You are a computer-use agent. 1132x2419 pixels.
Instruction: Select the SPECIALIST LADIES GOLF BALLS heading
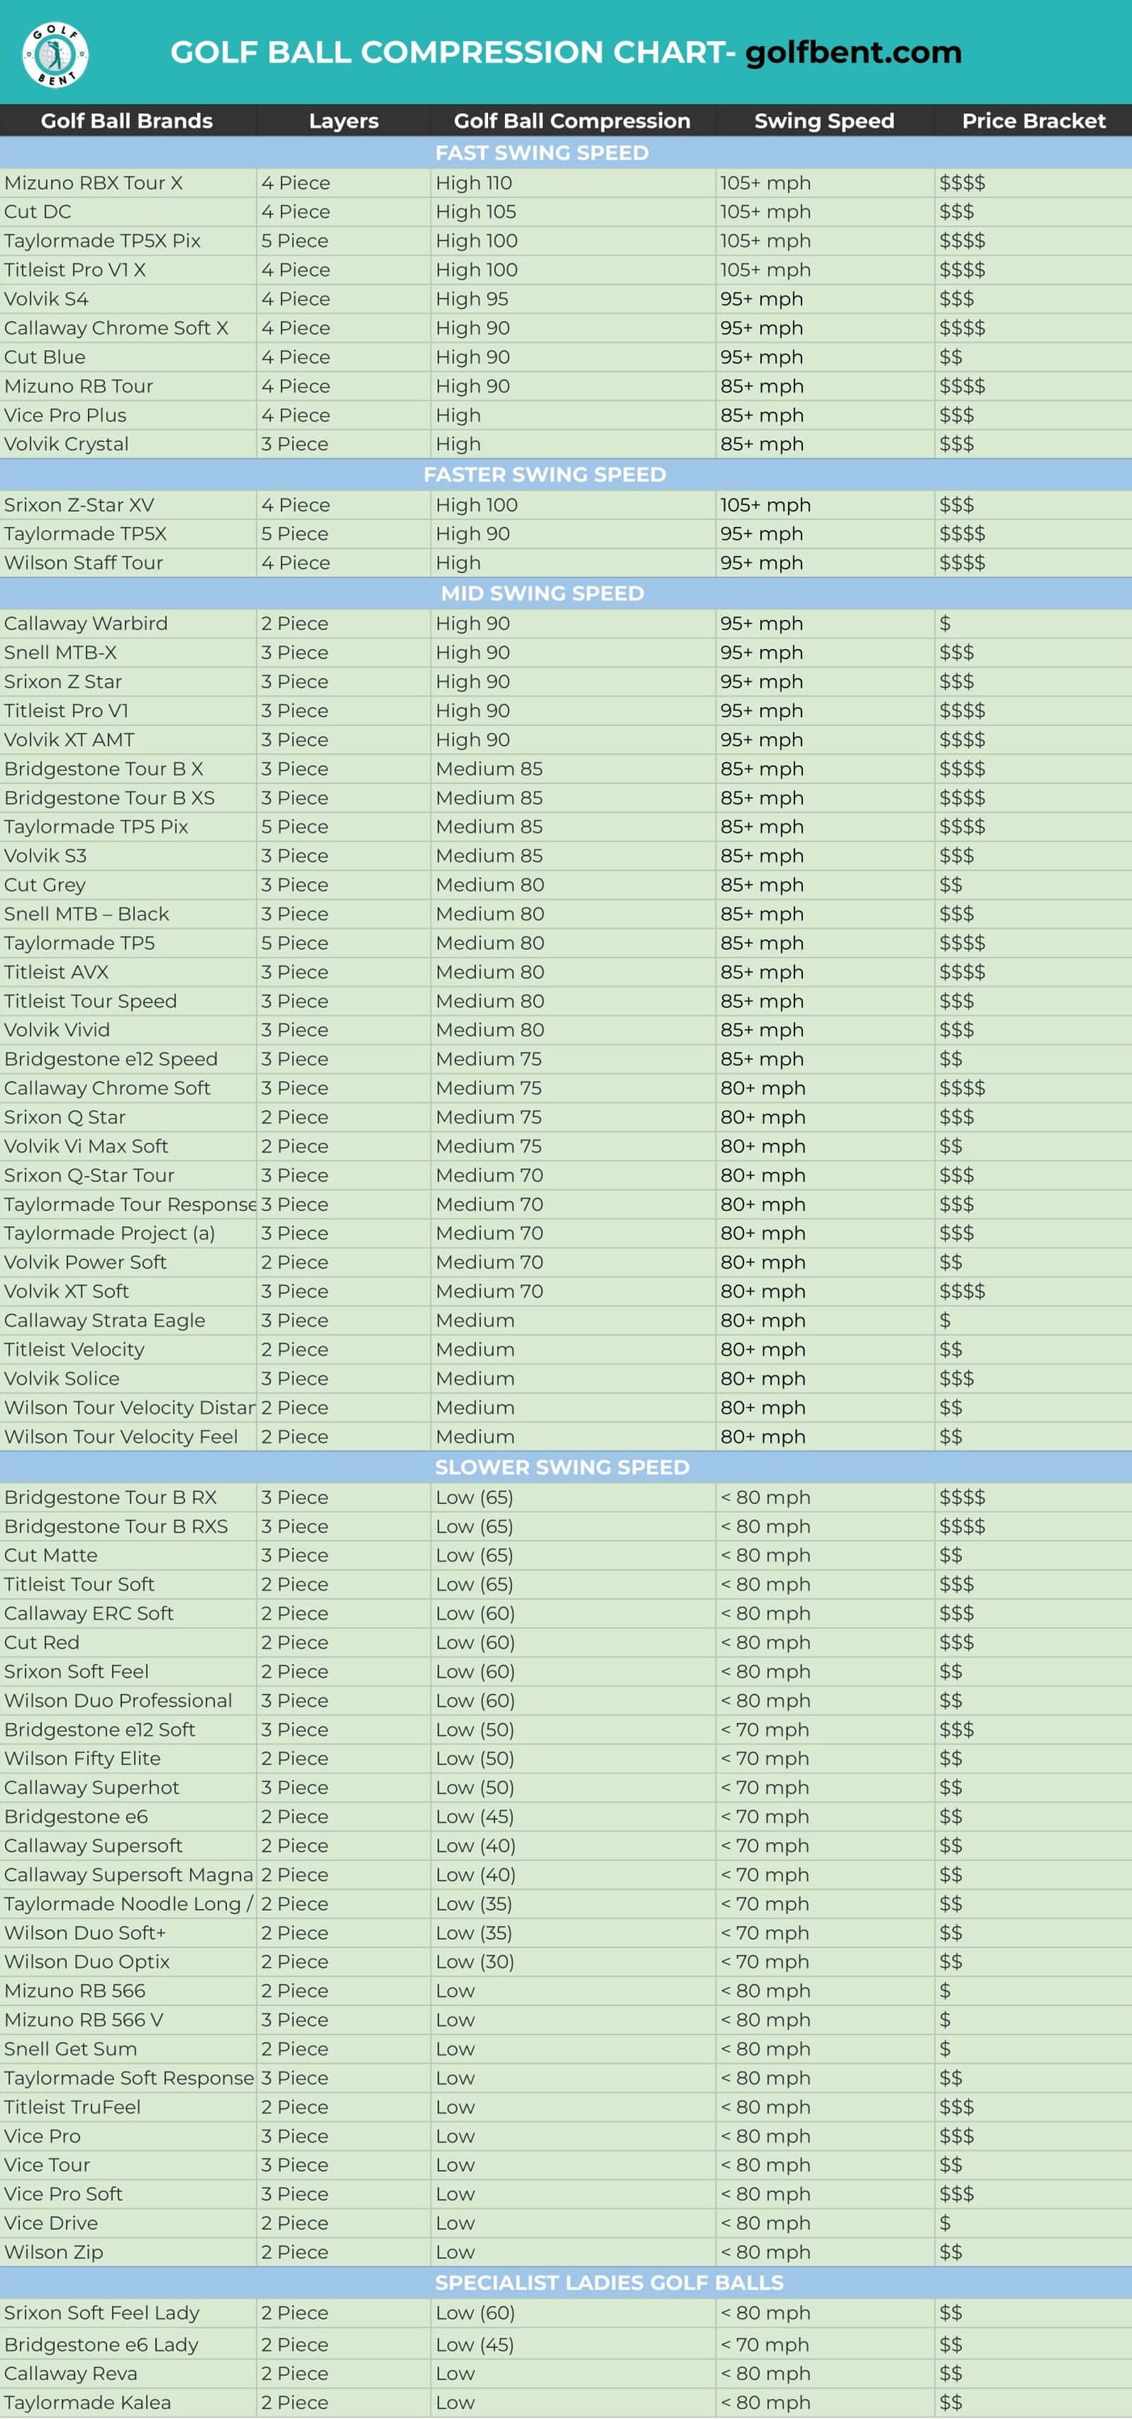coord(609,2282)
